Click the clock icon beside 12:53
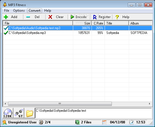Screen dimensions: 155x127 coord(131,122)
